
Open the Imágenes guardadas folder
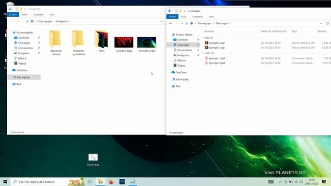click(79, 43)
